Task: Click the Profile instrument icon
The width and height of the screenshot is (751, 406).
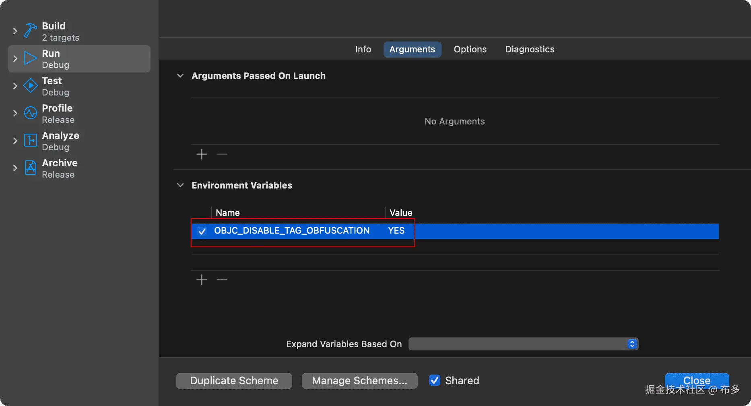Action: pos(30,113)
